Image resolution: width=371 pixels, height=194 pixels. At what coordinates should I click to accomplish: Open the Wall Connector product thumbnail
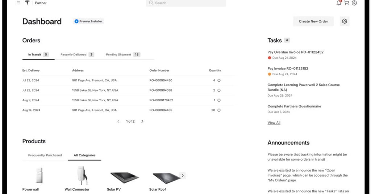click(82, 175)
